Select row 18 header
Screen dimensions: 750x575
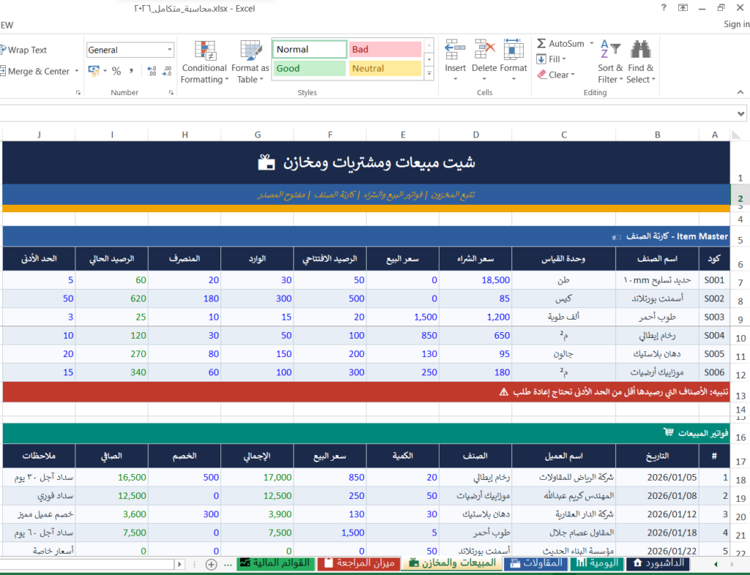click(x=740, y=479)
